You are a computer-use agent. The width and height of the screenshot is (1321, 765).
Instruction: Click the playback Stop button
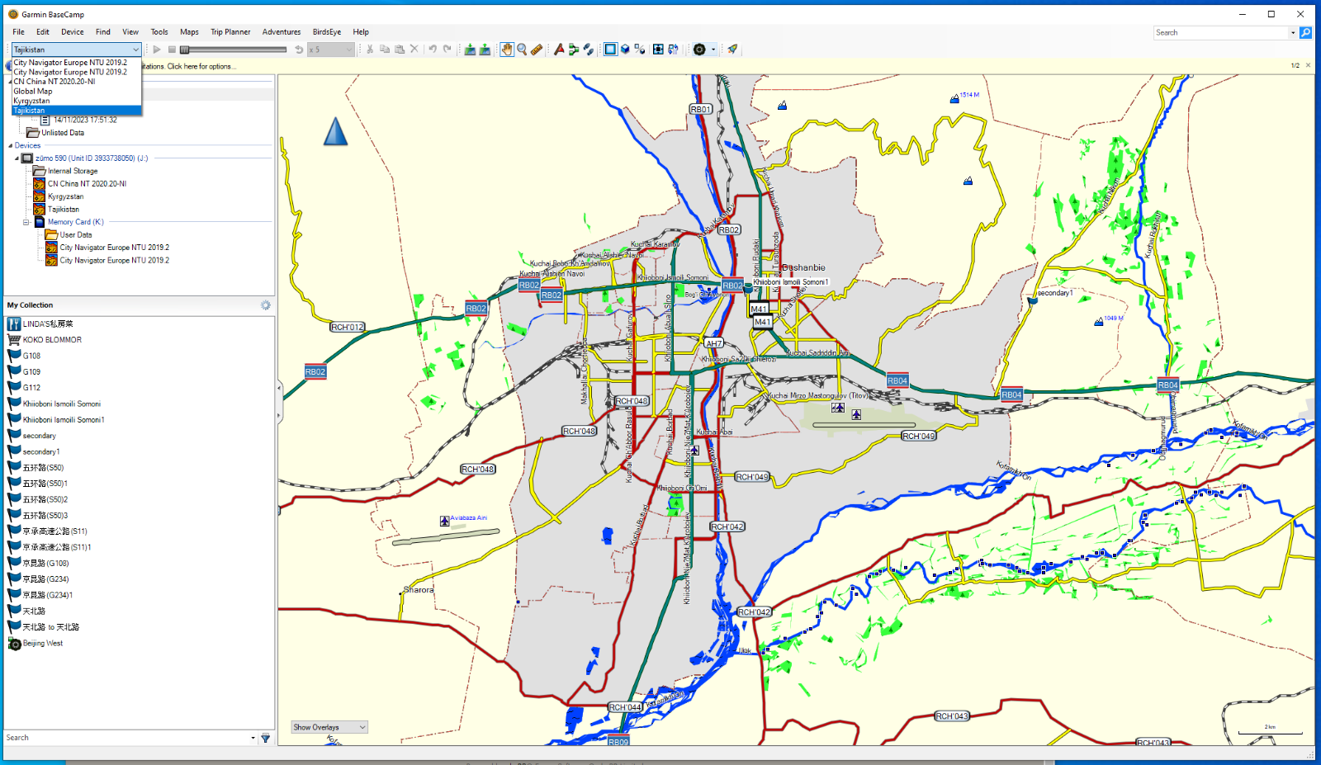[172, 50]
